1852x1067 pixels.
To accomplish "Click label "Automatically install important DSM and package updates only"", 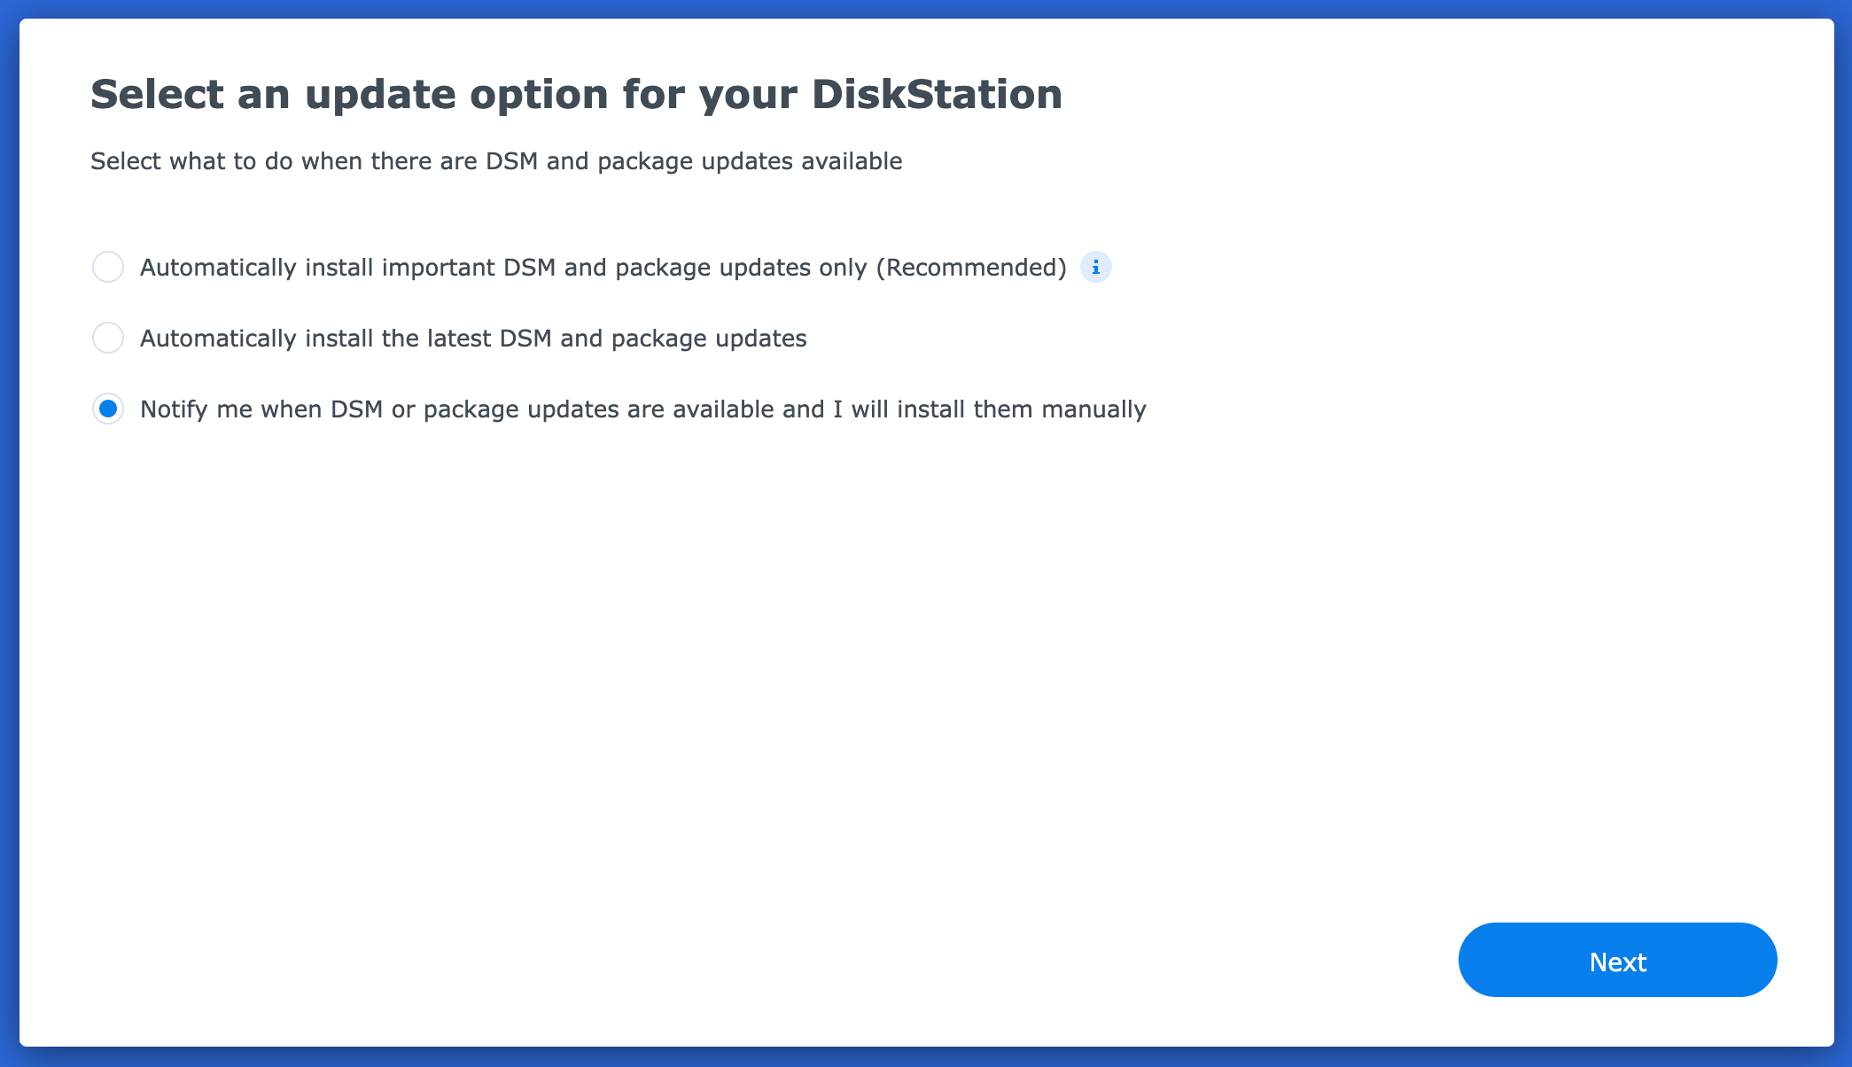I will tap(505, 268).
